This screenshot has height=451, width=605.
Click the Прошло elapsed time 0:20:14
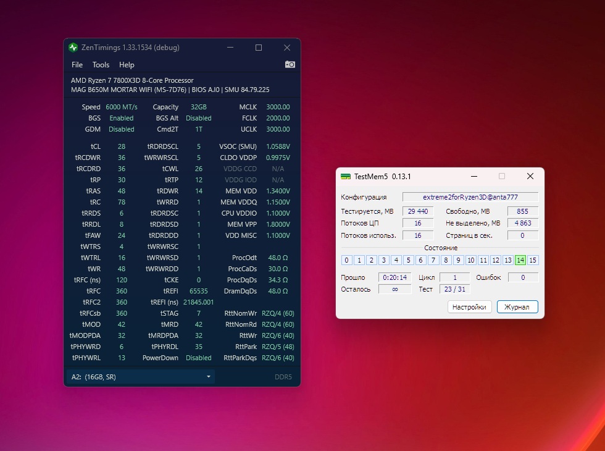coord(394,277)
